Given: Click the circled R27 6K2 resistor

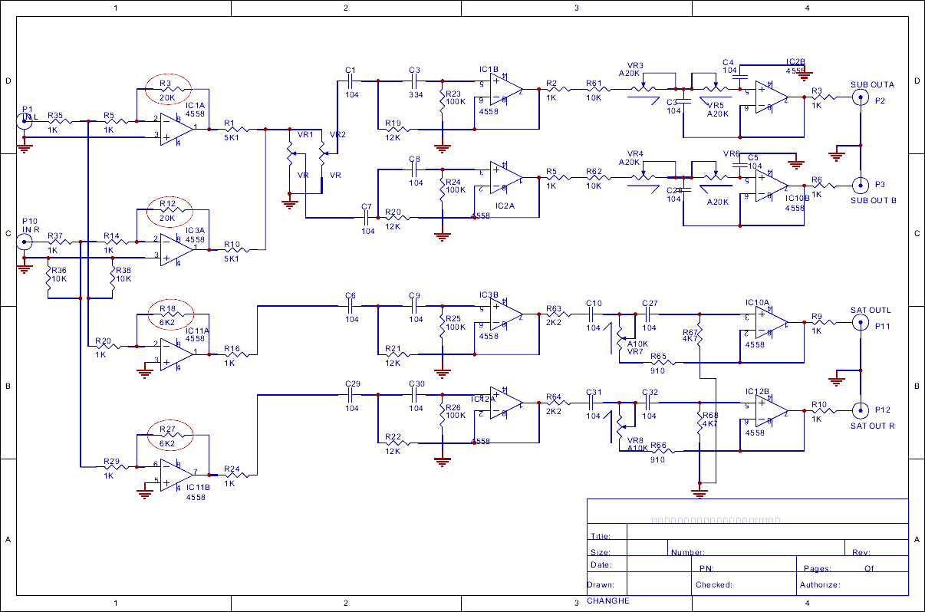Looking at the screenshot, I should point(169,434).
